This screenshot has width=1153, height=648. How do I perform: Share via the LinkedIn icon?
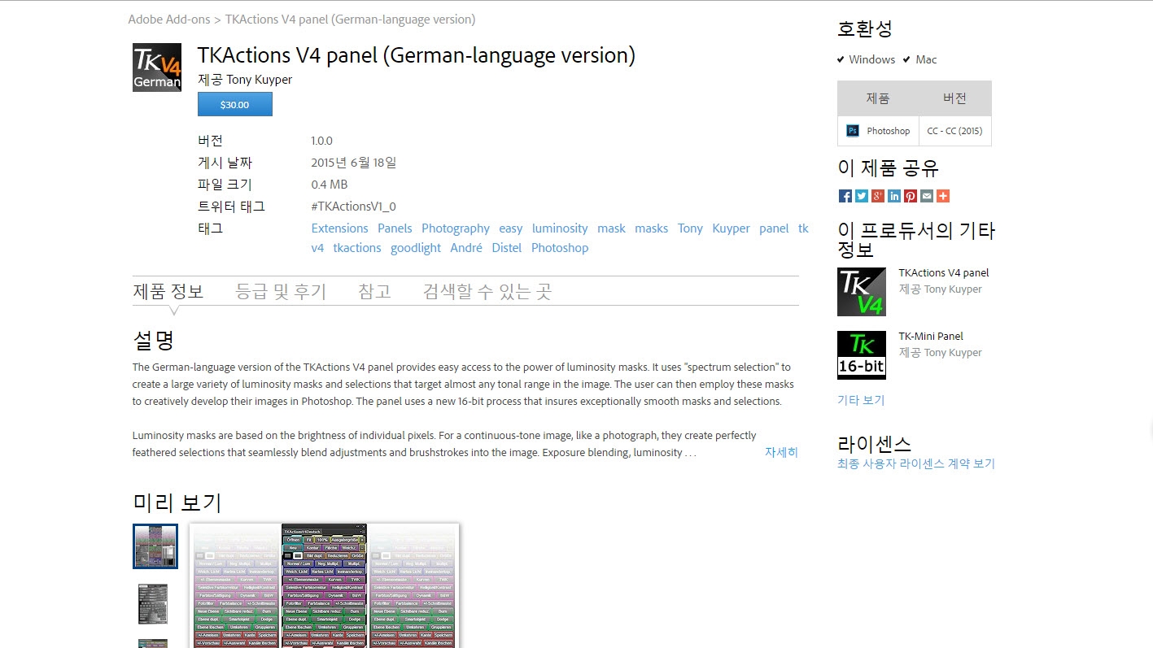click(x=894, y=196)
